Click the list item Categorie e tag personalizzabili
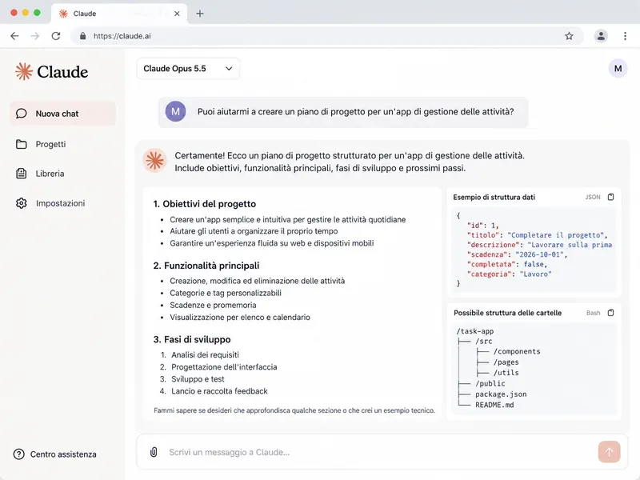Image resolution: width=640 pixels, height=480 pixels. point(226,293)
